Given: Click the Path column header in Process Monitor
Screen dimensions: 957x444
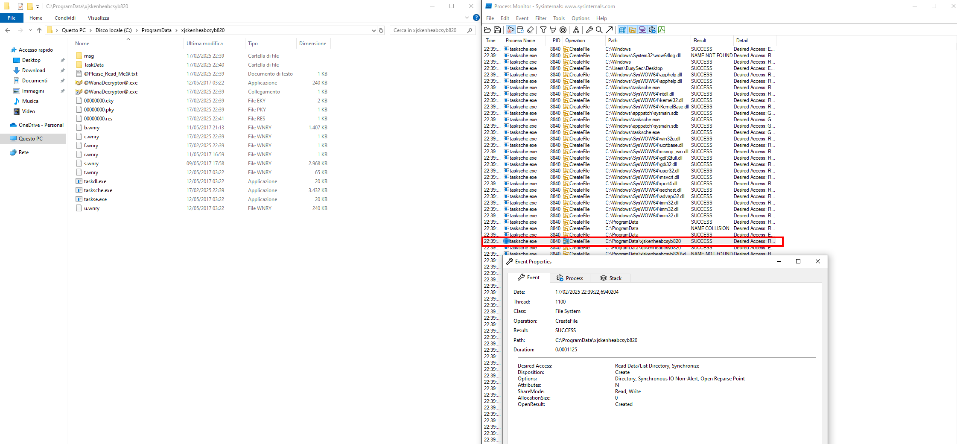Looking at the screenshot, I should (x=647, y=41).
